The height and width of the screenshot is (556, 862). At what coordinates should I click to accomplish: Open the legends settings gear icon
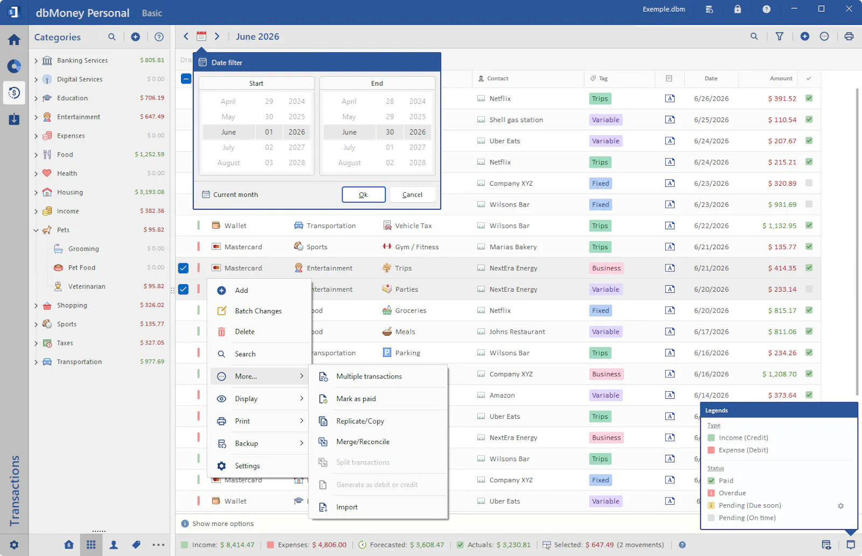click(840, 506)
